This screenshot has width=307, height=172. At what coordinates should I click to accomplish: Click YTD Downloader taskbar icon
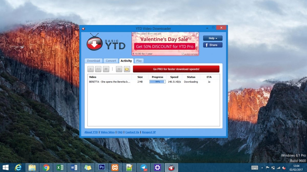pos(171,167)
